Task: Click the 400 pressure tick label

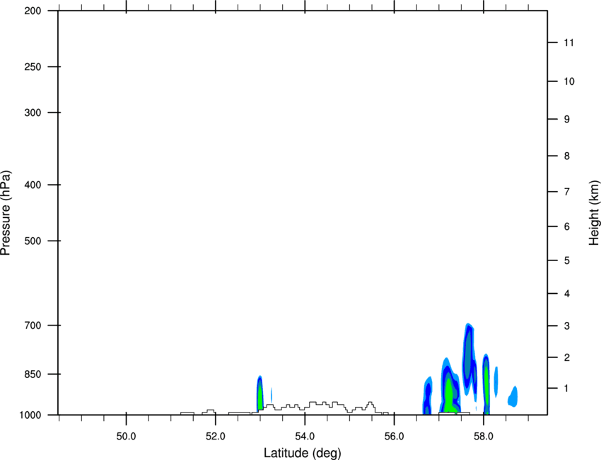Action: coord(33,185)
